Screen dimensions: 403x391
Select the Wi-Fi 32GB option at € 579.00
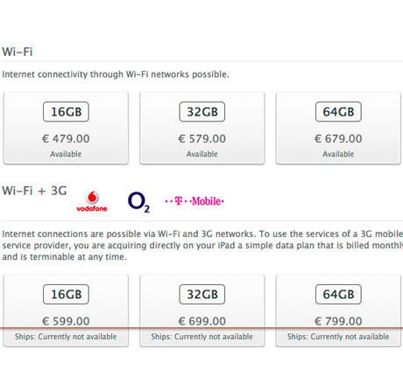click(x=202, y=129)
